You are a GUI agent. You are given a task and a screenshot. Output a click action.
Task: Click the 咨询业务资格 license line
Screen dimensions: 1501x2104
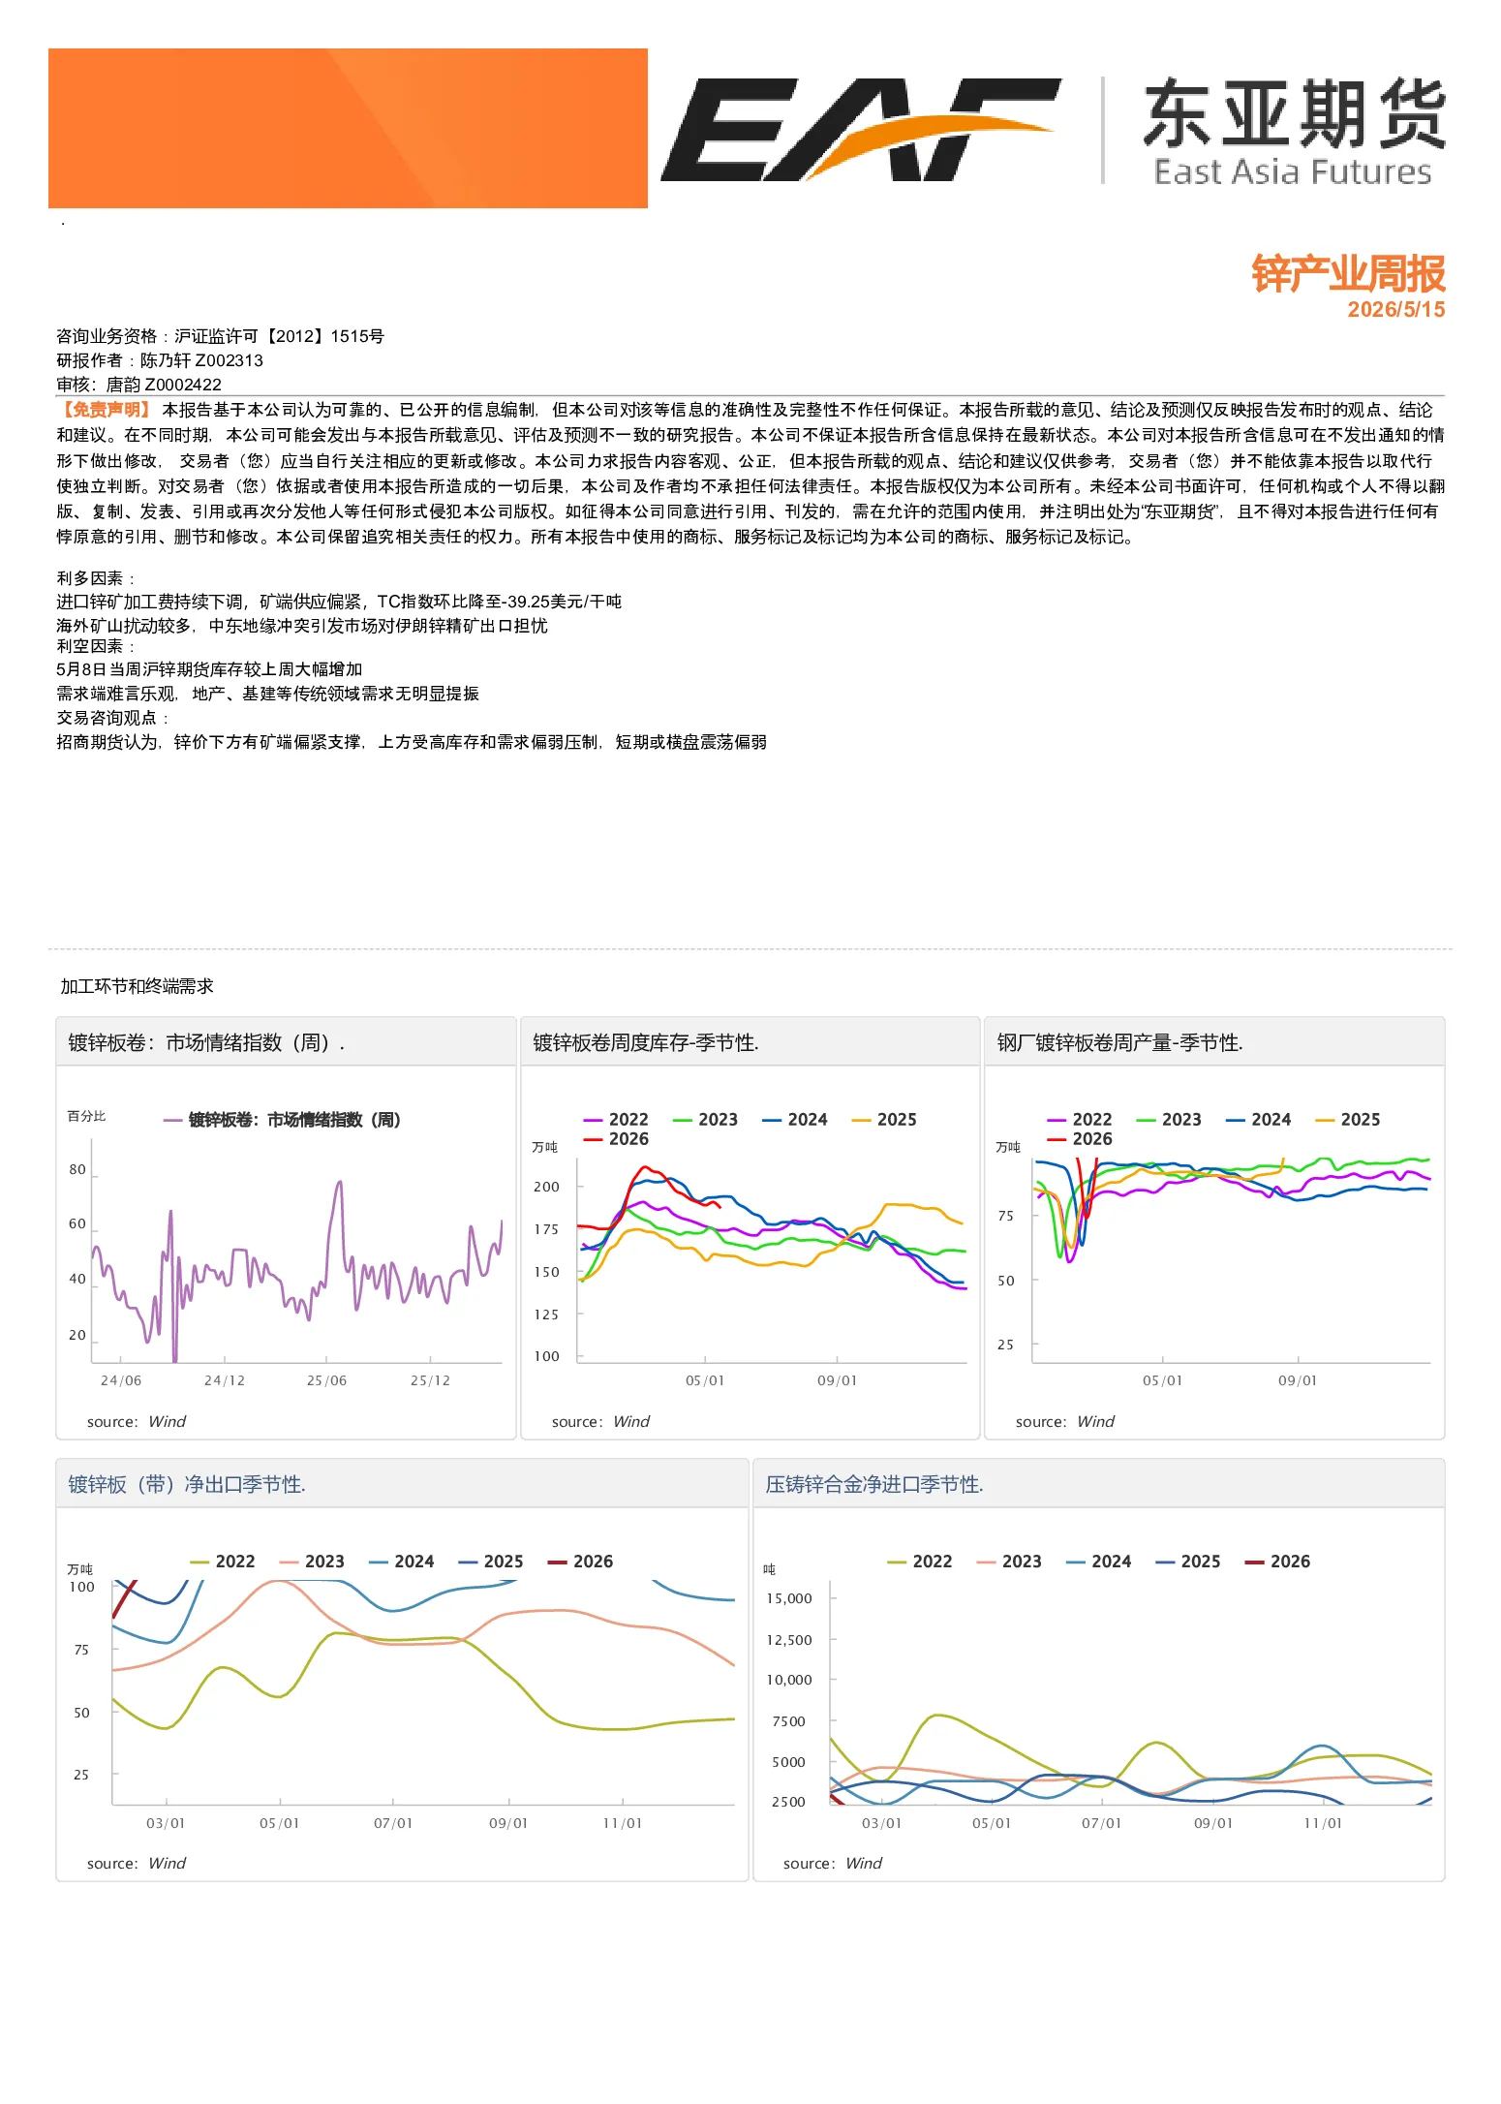220,336
